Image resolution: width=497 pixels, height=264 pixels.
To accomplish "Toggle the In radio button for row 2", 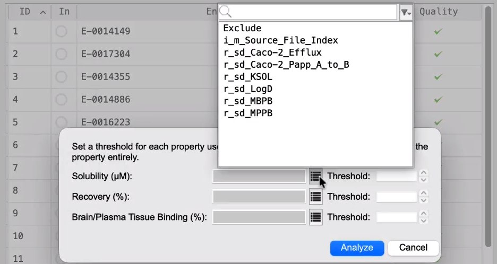I will point(61,54).
